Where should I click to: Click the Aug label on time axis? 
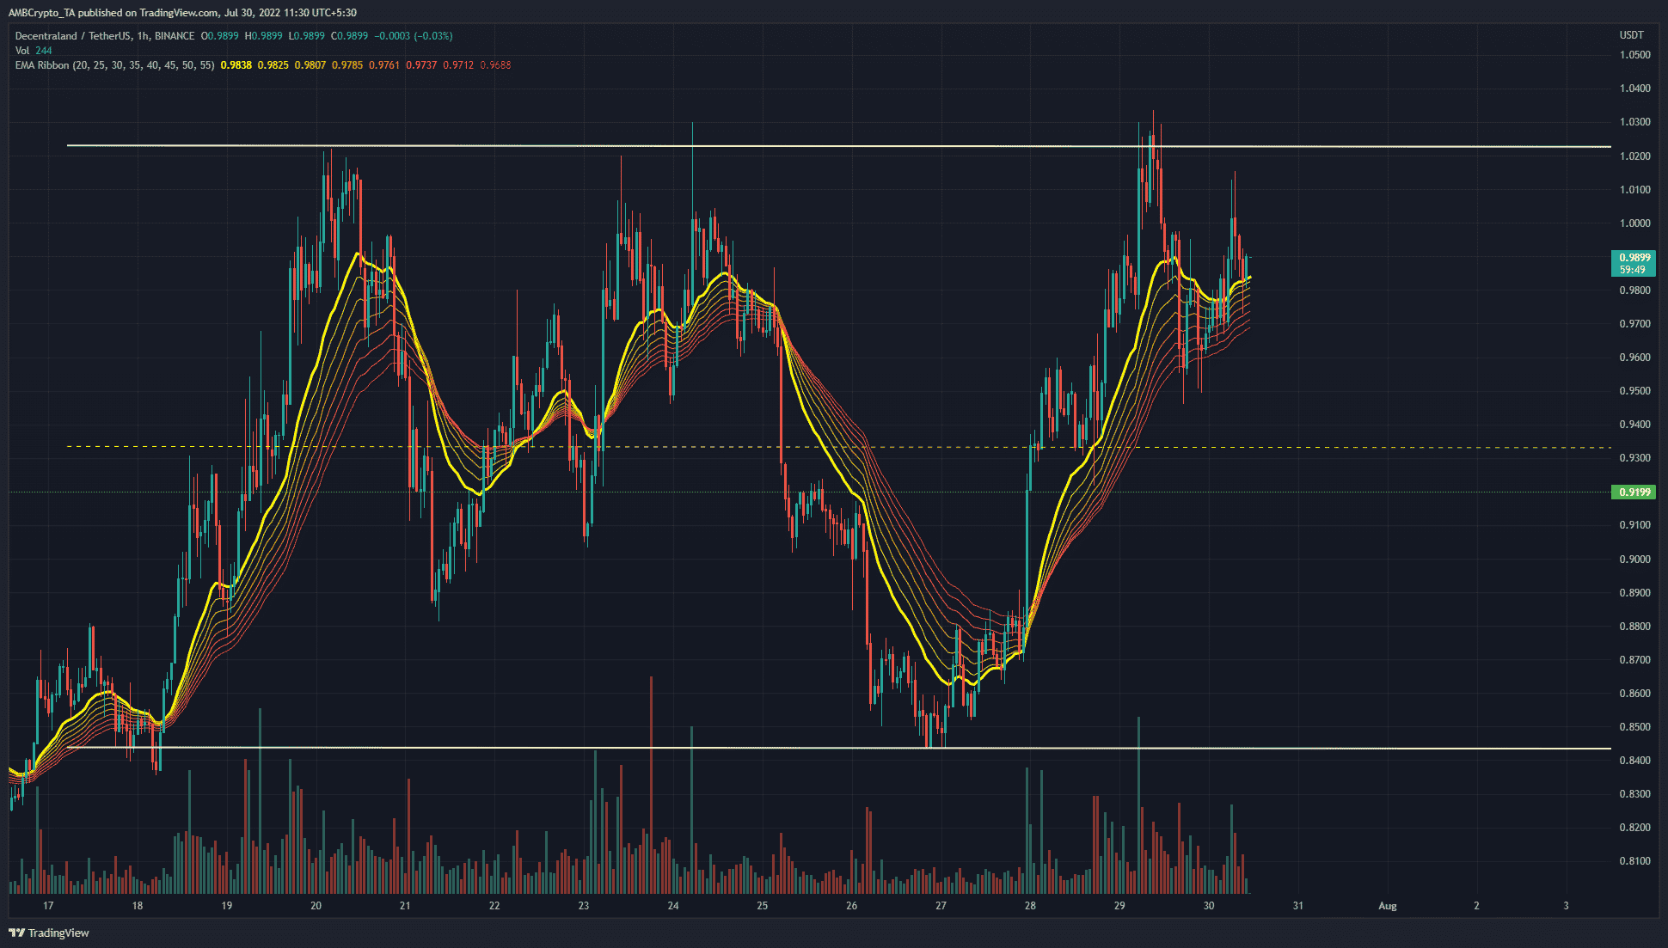coord(1387,906)
